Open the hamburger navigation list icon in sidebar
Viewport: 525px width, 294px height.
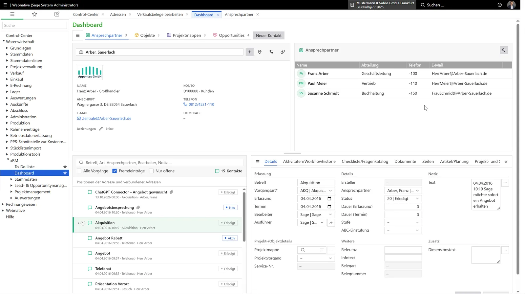12,14
